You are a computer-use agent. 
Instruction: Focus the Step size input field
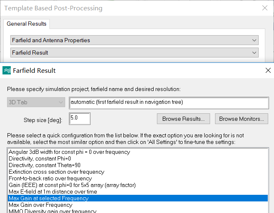point(80,119)
